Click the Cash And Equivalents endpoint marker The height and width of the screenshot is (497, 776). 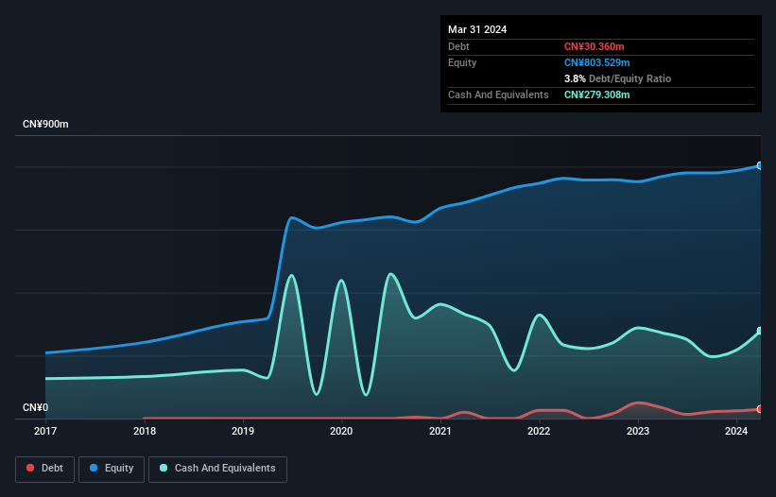click(760, 331)
